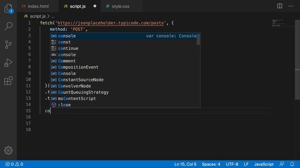Select the close function suggestion
Image resolution: width=300 pixels, height=168 pixels.
124,105
